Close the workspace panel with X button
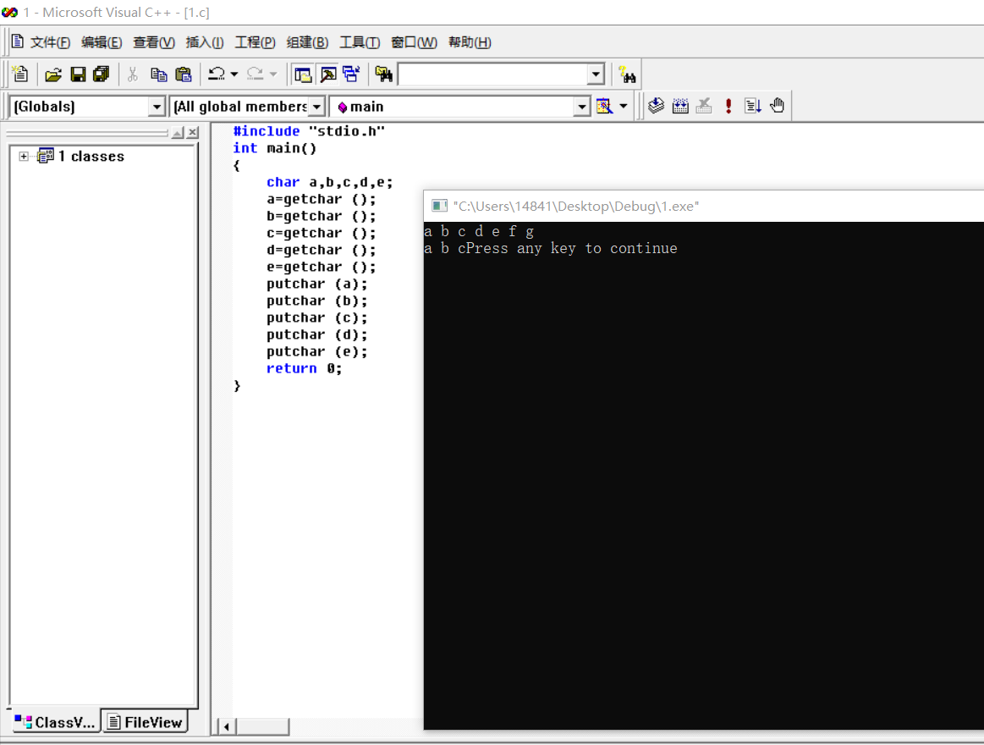Screen dimensions: 984x745 [193, 133]
